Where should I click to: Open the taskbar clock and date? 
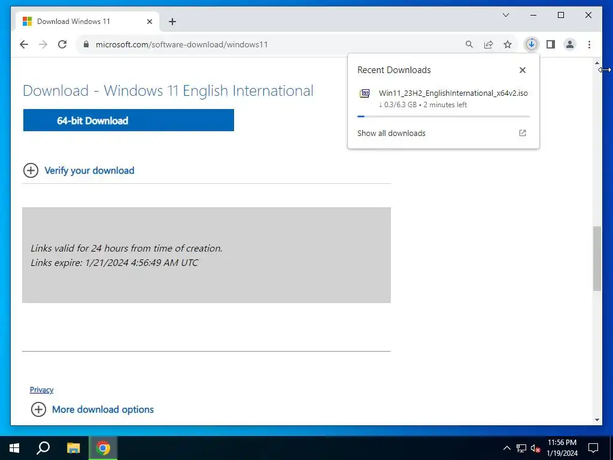click(x=562, y=448)
